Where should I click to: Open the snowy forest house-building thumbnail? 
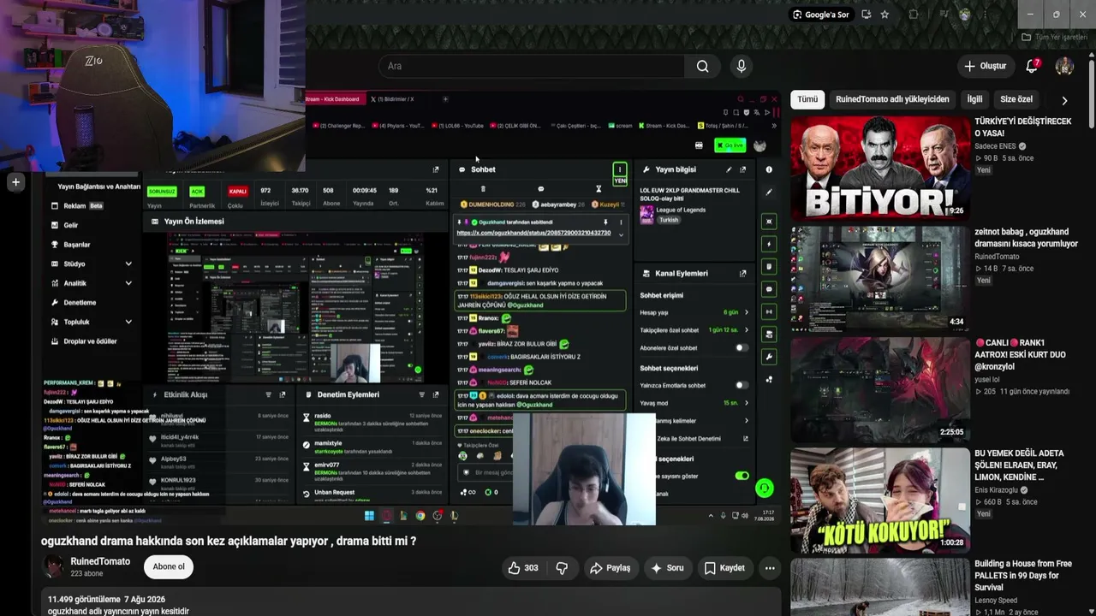[x=880, y=587]
